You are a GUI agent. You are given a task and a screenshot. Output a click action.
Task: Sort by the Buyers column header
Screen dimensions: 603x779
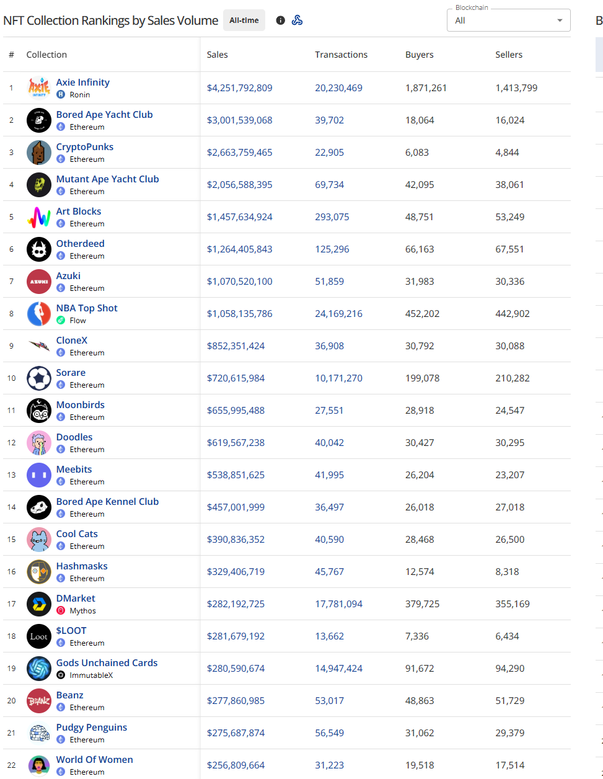(420, 55)
